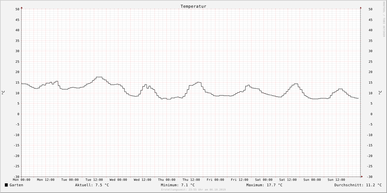Select the 'Aktuell: 7.5 °C' value
The height and width of the screenshot is (193, 387).
click(x=92, y=185)
